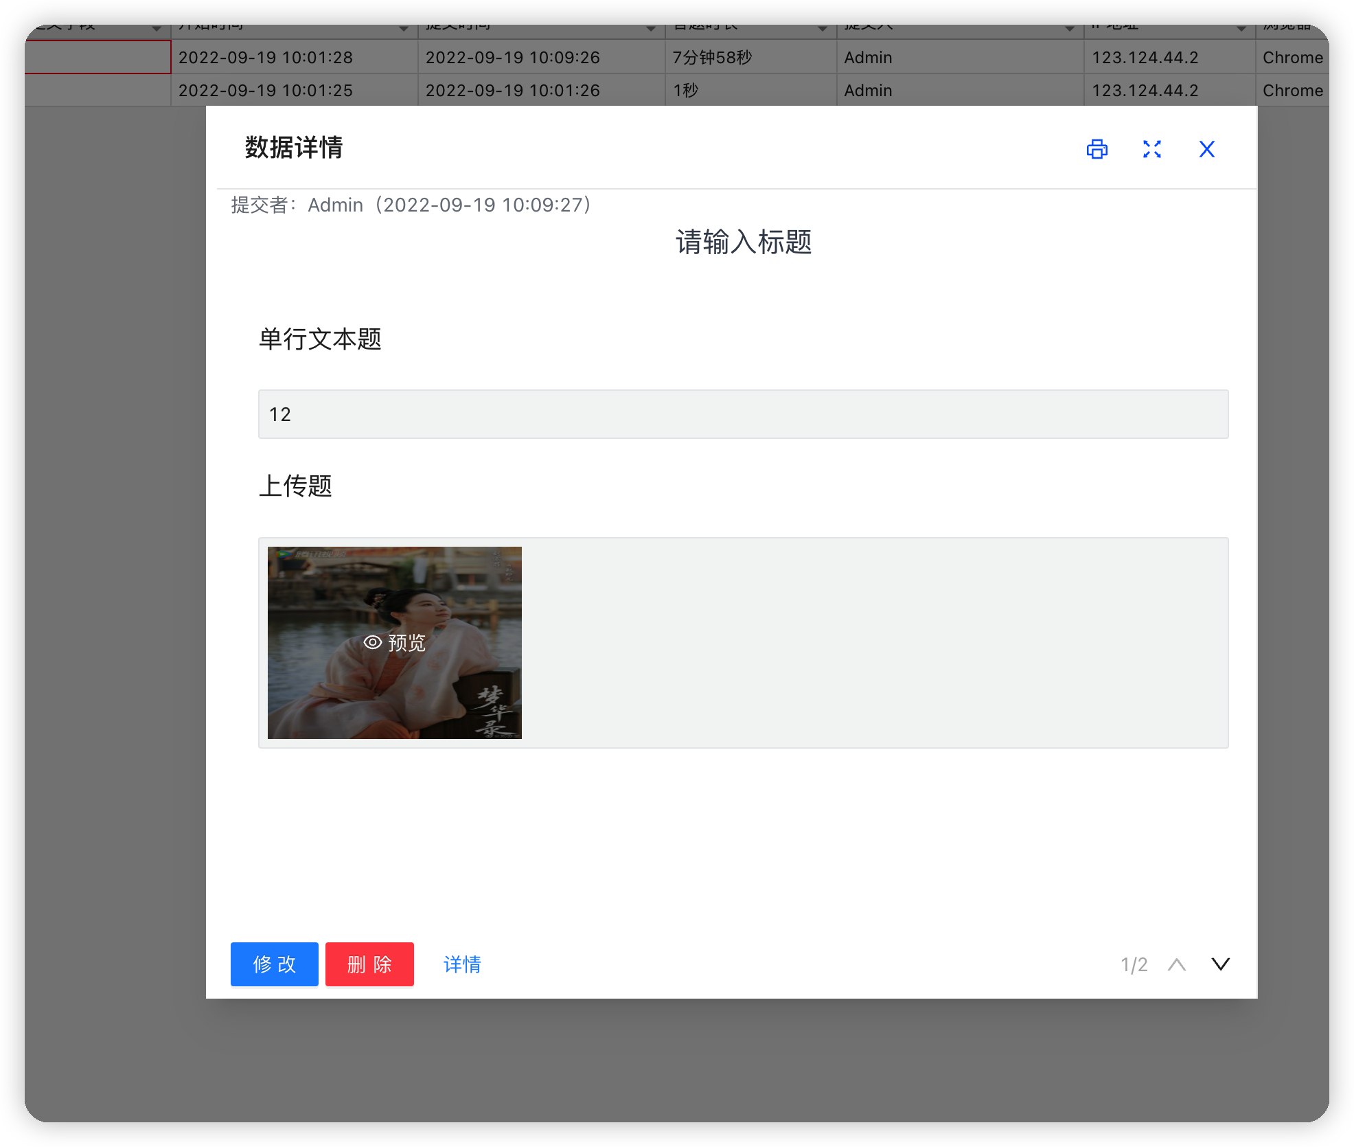Click the red 删除 button
Screen dimensions: 1354x1147
pos(369,964)
